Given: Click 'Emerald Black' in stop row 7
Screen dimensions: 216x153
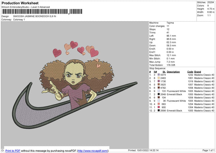Looking at the screenshot, I should 174,95.
